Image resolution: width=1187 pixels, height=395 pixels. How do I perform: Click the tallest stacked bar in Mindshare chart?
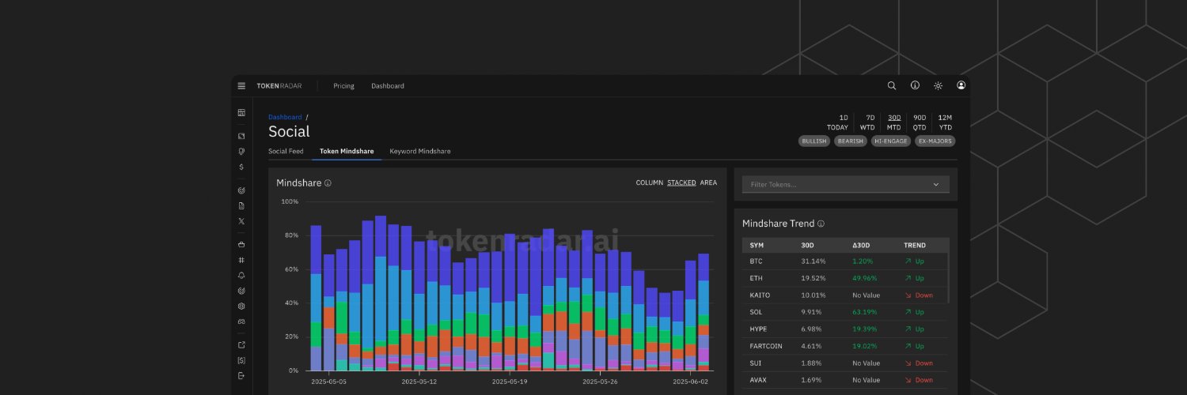[381, 293]
